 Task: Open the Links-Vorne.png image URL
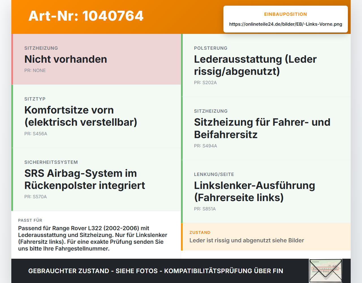click(x=286, y=24)
